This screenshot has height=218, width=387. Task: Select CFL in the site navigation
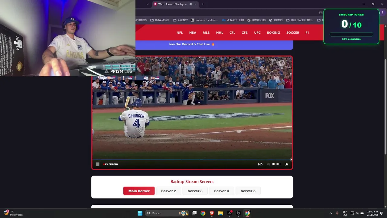click(x=232, y=33)
